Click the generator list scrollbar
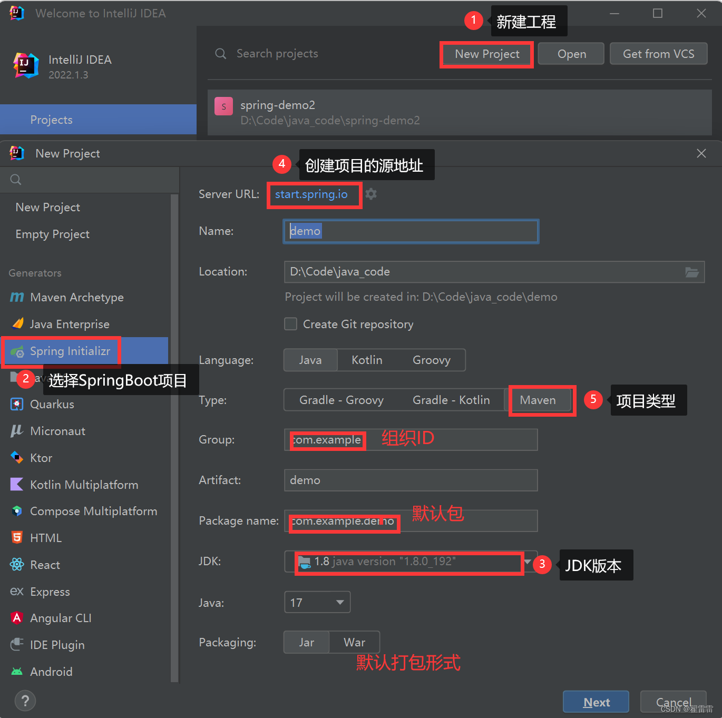Image resolution: width=722 pixels, height=718 pixels. (x=174, y=438)
